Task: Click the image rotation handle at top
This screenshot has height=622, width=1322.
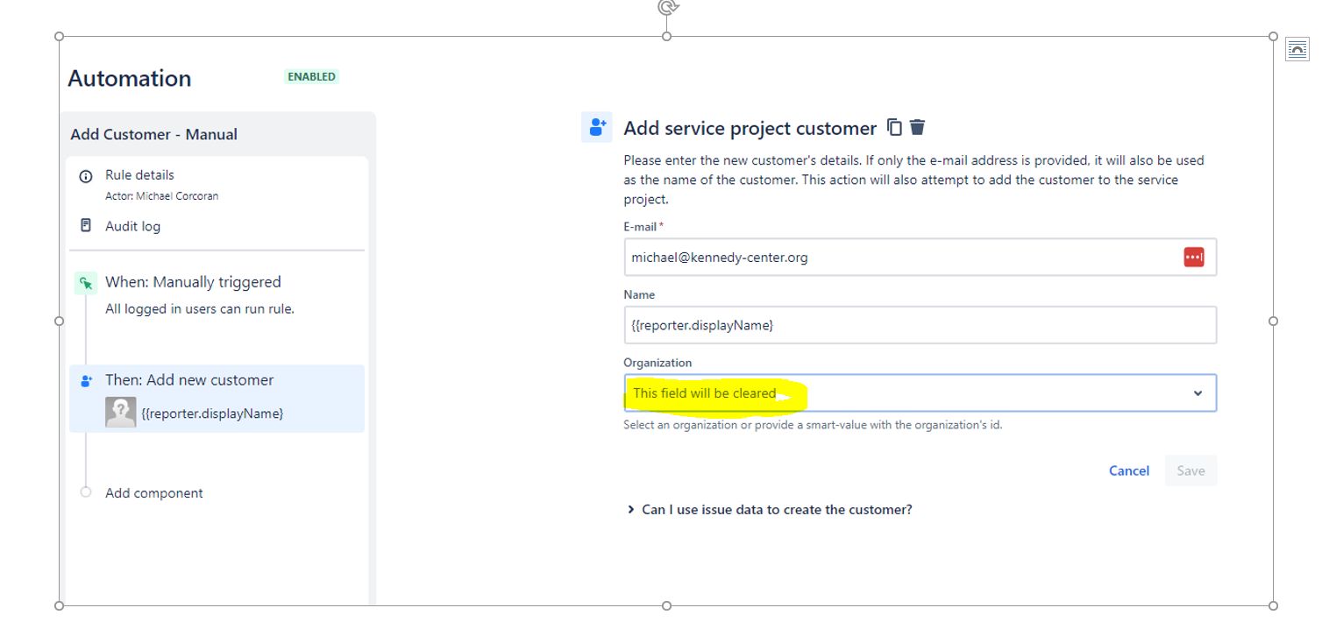Action: [x=667, y=7]
